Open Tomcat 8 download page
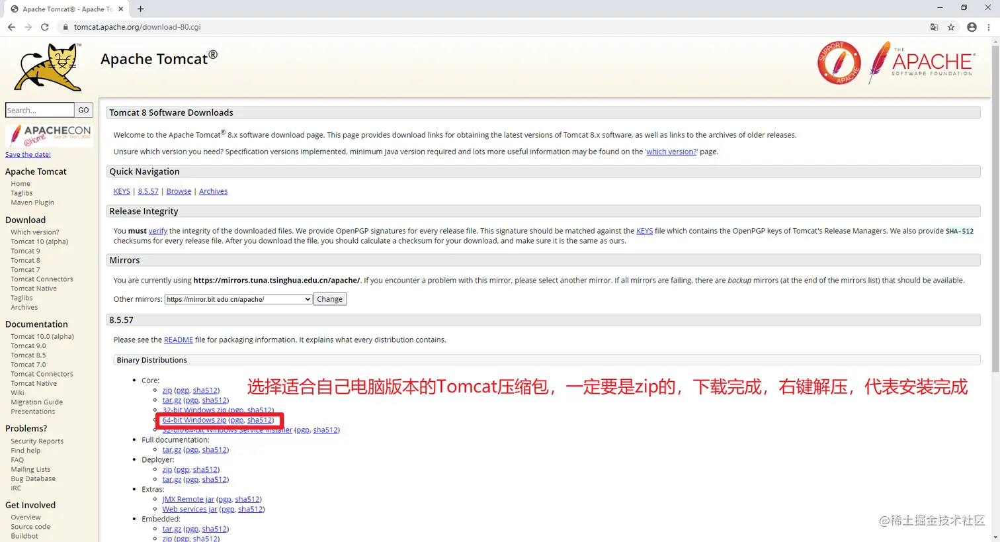 (25, 260)
